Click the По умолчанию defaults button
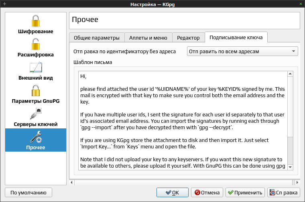 coord(28,192)
